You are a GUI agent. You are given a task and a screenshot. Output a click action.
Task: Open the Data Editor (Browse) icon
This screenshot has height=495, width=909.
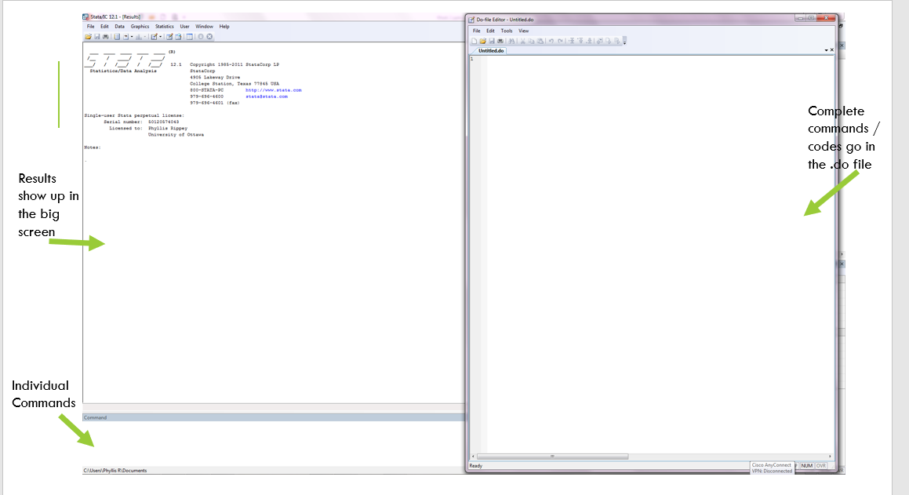[179, 36]
